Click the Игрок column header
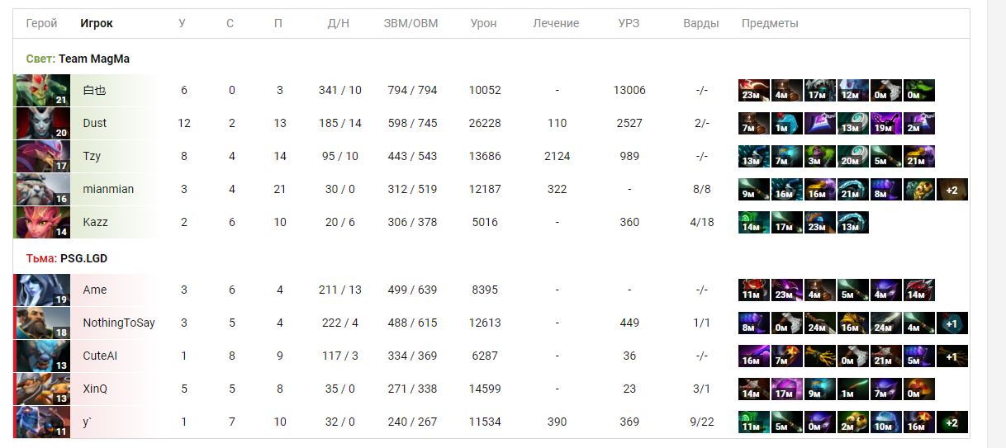 point(97,23)
